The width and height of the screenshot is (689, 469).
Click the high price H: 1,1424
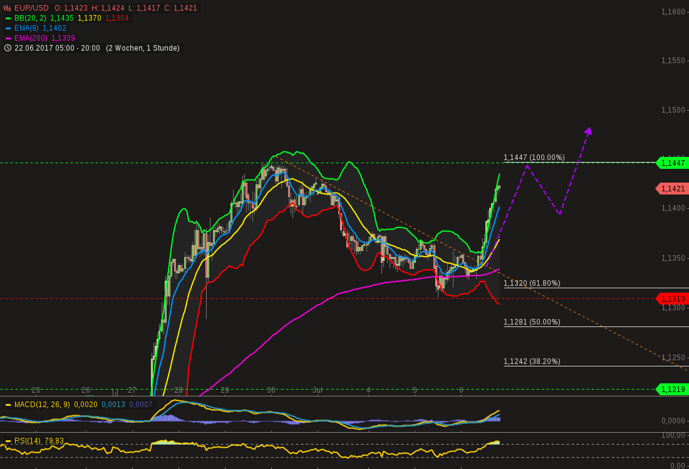click(x=108, y=8)
